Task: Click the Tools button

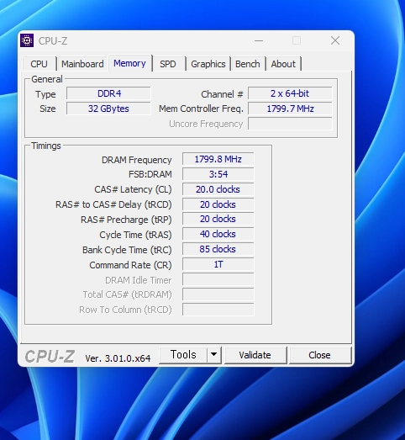Action: click(183, 355)
